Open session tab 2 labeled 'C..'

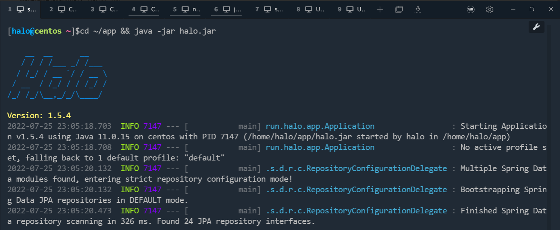pyautogui.click(x=63, y=9)
